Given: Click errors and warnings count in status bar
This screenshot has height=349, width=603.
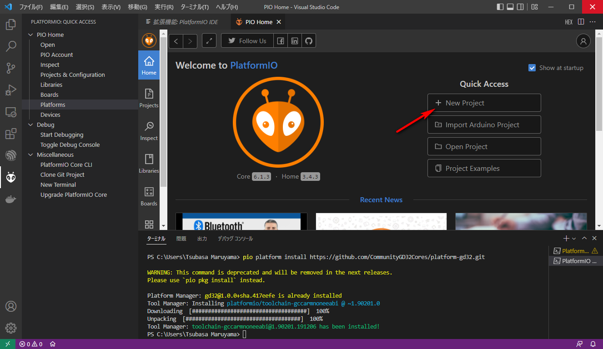Looking at the screenshot, I should [x=31, y=344].
